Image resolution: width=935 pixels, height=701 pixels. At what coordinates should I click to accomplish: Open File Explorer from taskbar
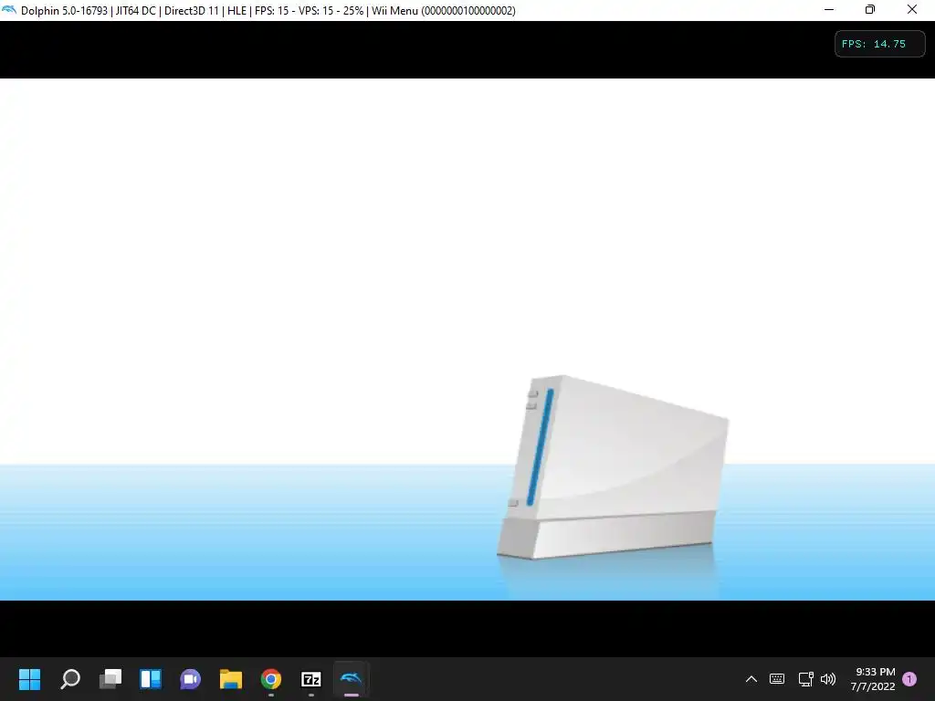click(x=231, y=679)
